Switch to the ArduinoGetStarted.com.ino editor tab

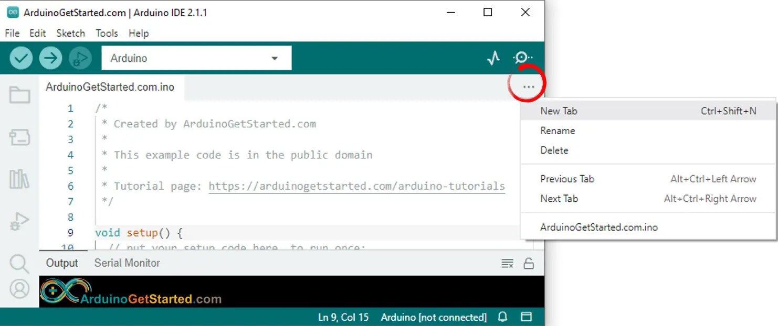point(110,87)
